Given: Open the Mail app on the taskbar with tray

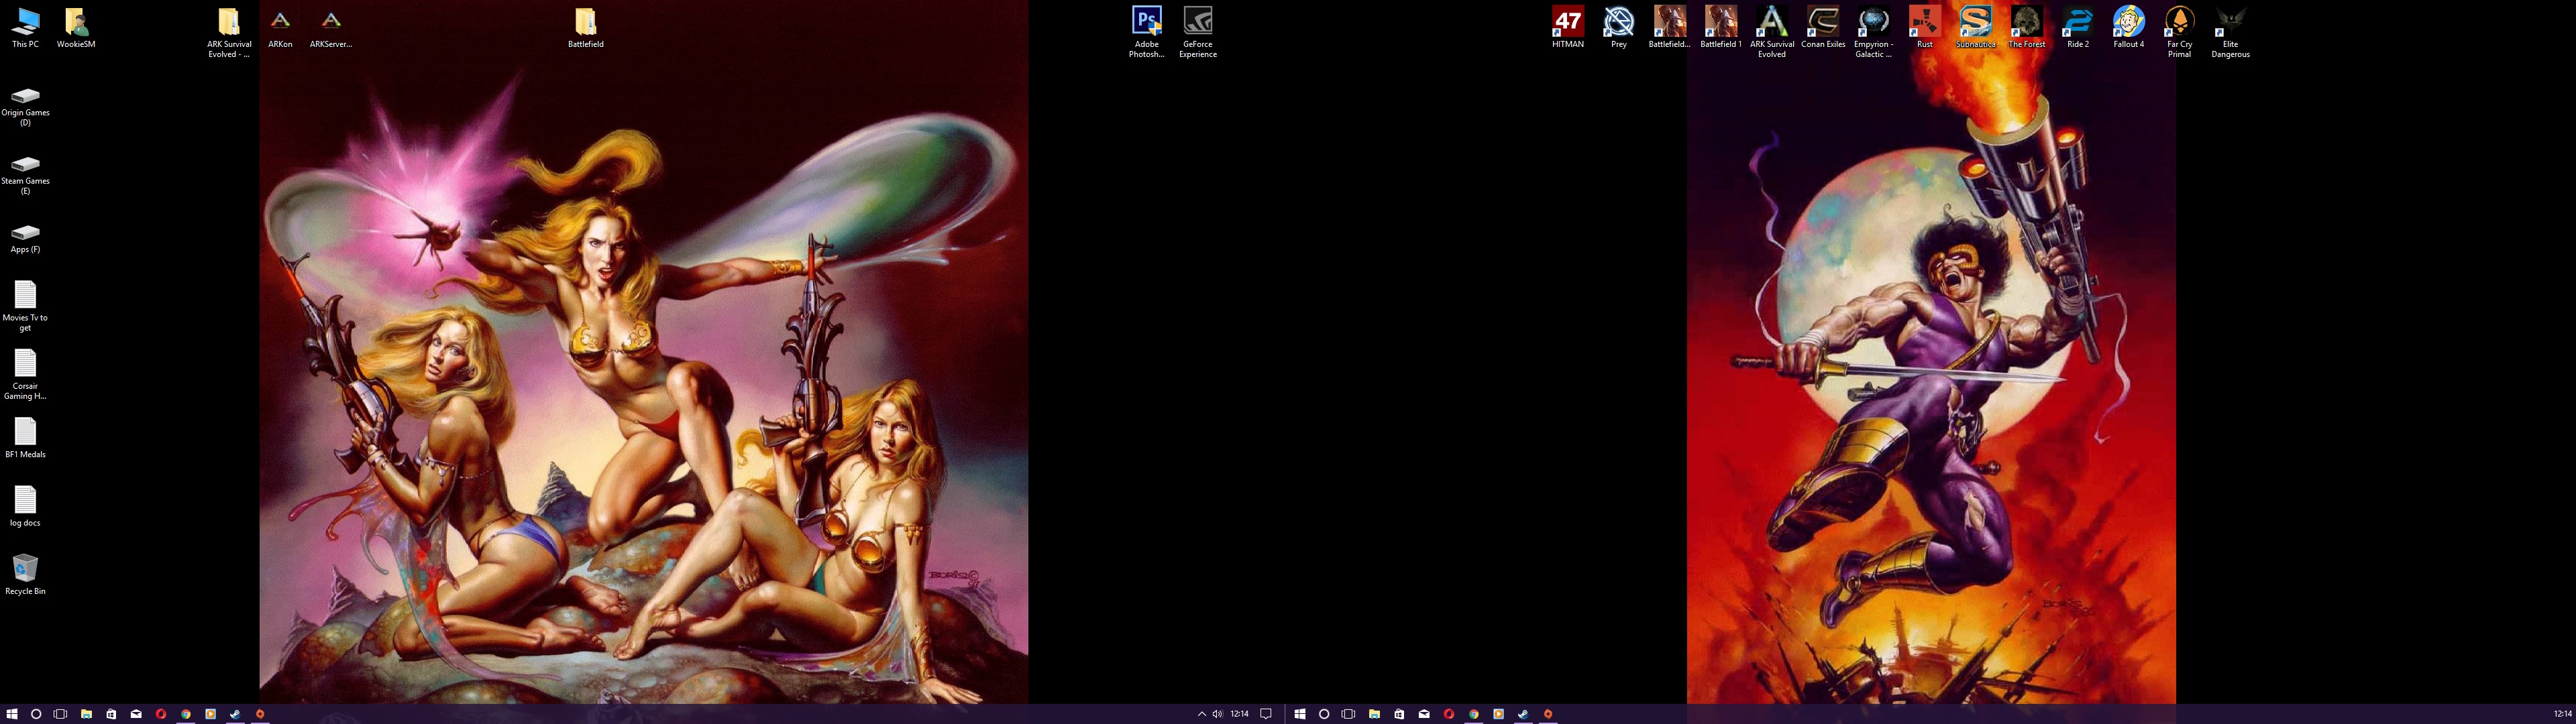Looking at the screenshot, I should 136,714.
